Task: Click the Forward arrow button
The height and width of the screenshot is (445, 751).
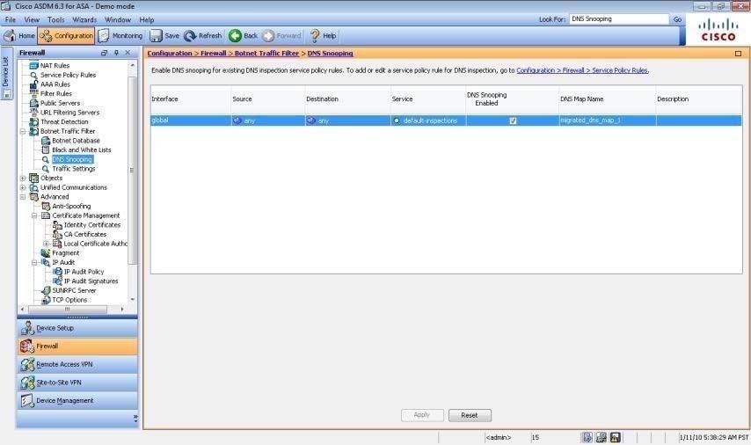Action: pos(282,36)
